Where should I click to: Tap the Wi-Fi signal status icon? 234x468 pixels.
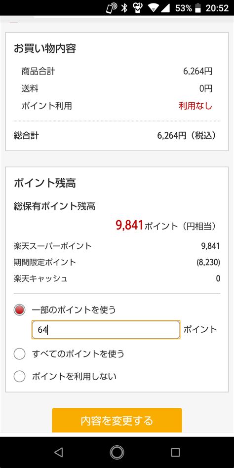[154, 8]
